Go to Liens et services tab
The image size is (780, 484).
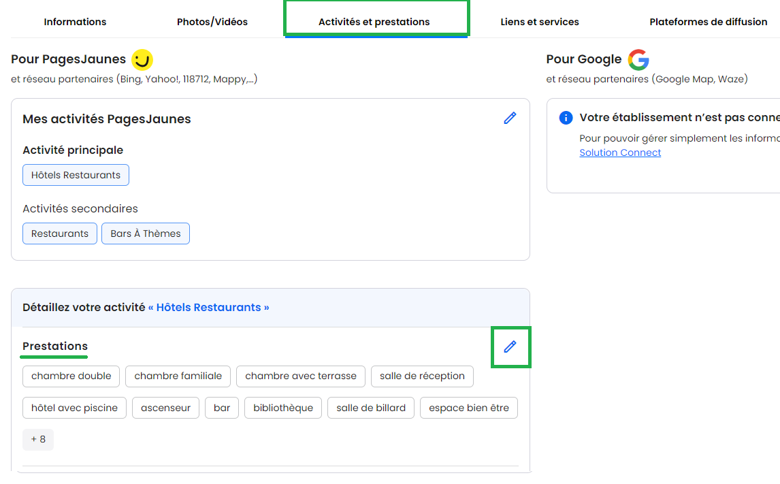540,22
